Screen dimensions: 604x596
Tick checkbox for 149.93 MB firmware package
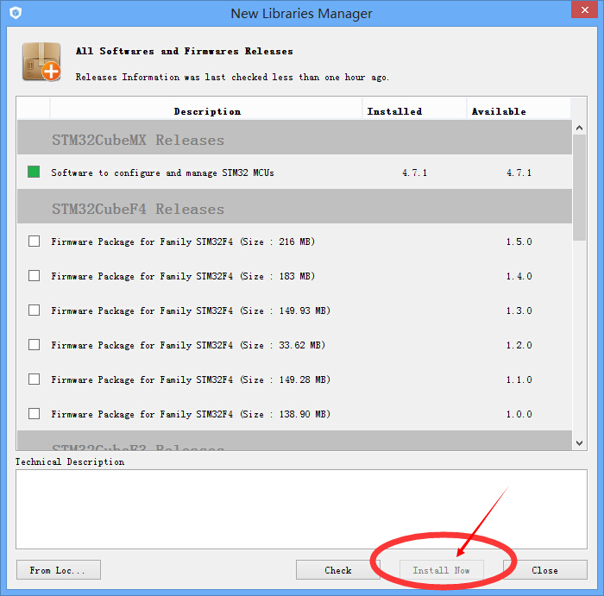click(34, 311)
